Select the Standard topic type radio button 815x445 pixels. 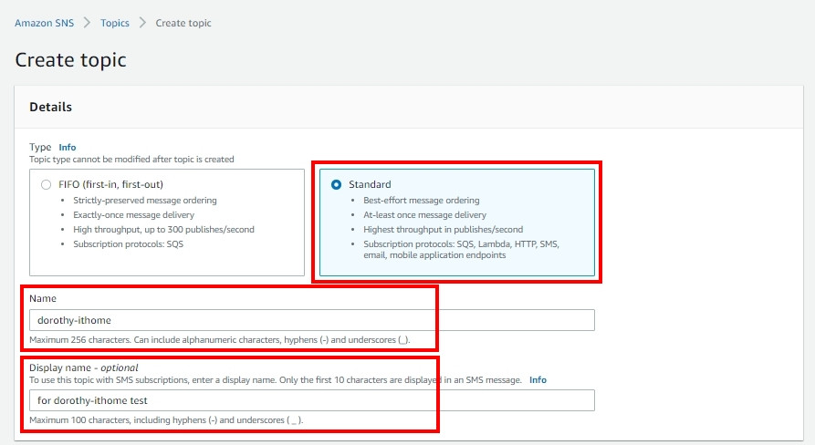336,184
